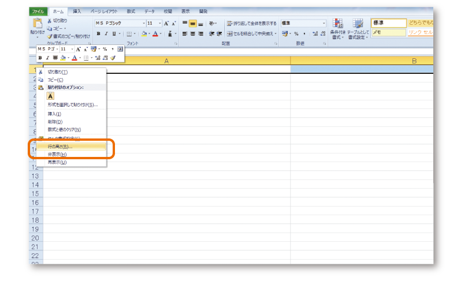472x285 pixels.
Task: Choose Insert (挿入) in the context menu
Action: (x=71, y=114)
